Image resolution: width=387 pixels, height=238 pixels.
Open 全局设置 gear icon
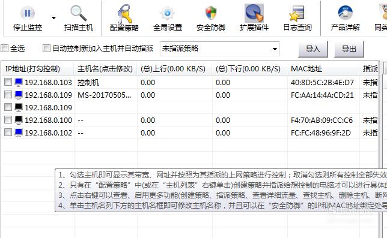pyautogui.click(x=167, y=13)
